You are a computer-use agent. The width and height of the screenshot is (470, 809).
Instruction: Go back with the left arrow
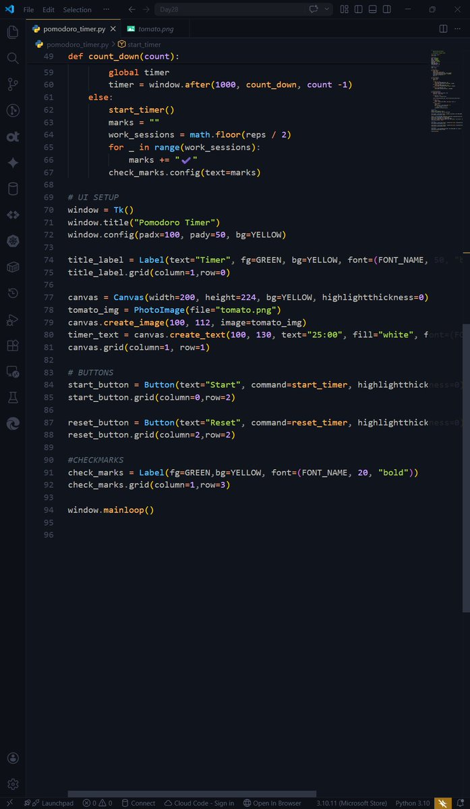tap(132, 9)
